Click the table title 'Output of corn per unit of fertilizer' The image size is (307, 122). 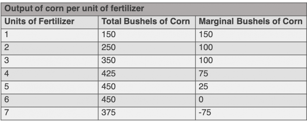pyautogui.click(x=74, y=9)
